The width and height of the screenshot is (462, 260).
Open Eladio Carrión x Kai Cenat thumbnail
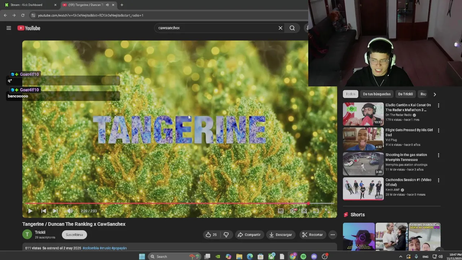pos(363,114)
